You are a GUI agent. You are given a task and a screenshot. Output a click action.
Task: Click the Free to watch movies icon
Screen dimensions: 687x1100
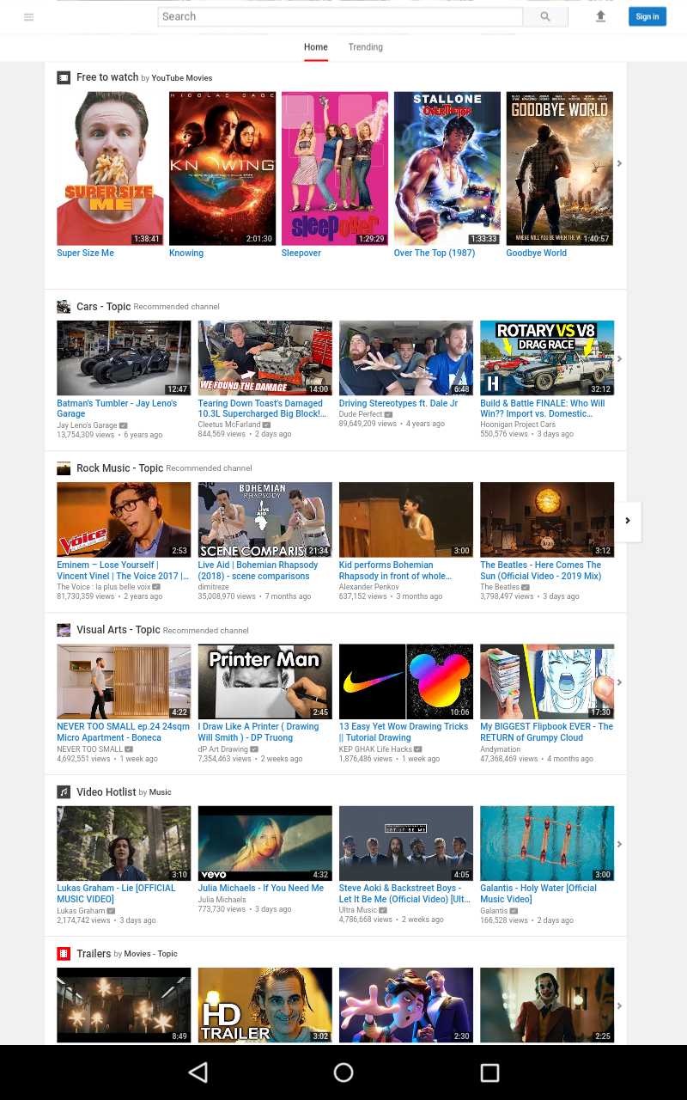[63, 77]
